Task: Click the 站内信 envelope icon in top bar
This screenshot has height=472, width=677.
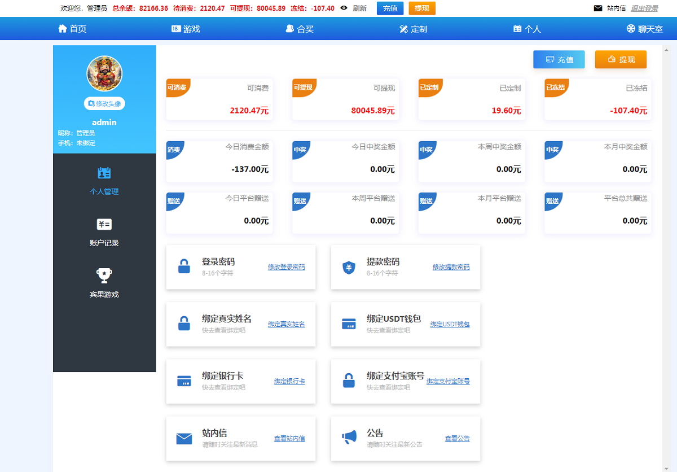Action: pos(598,8)
